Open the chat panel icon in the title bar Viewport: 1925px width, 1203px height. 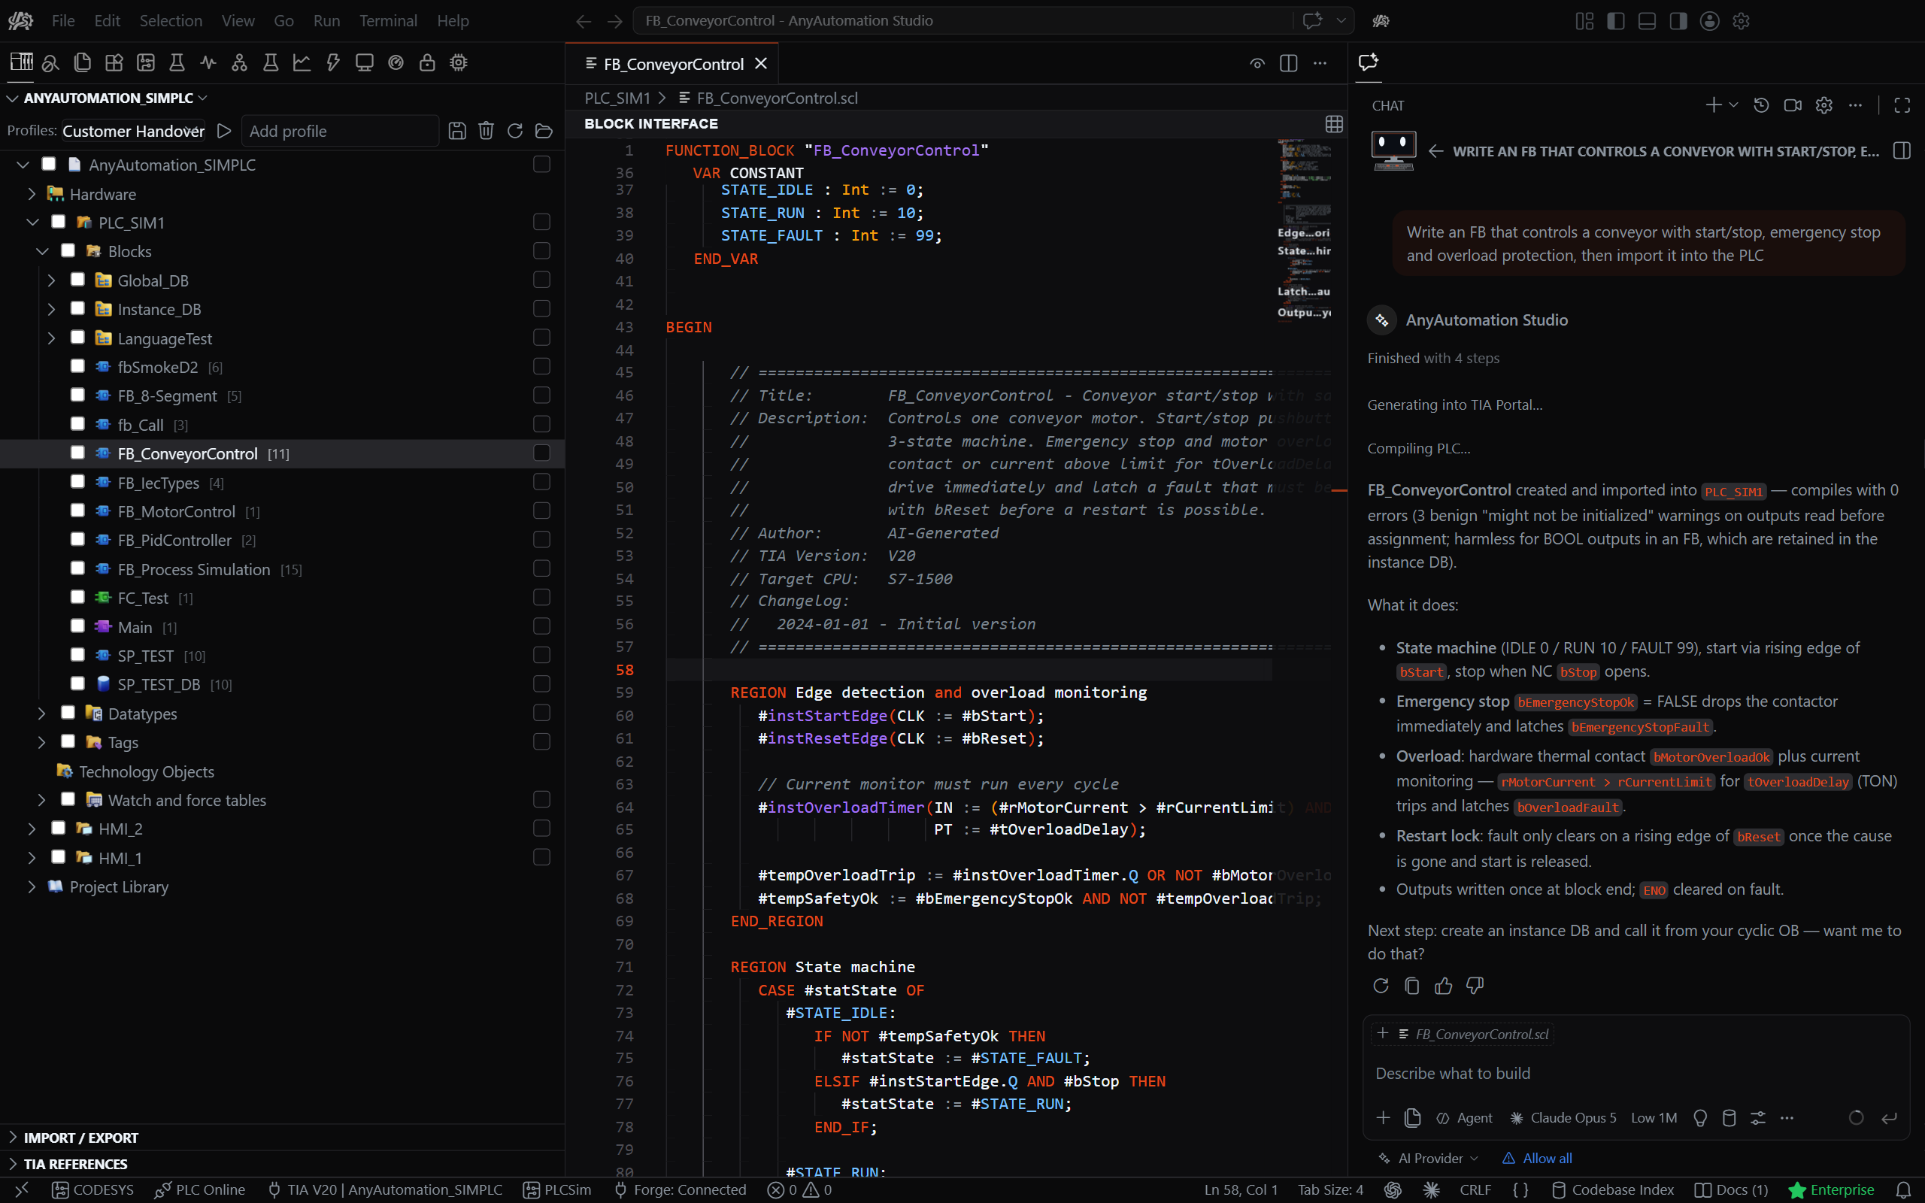click(1311, 21)
